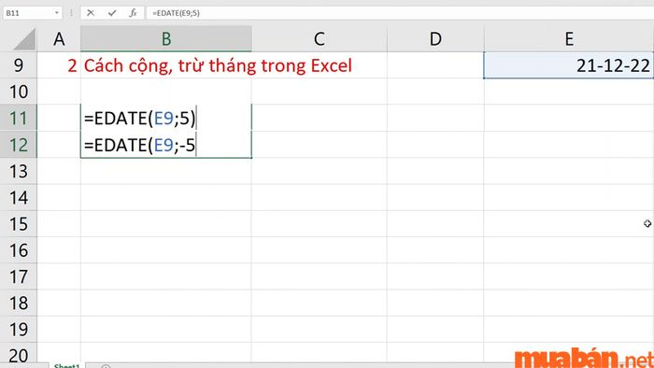Switch to Sheet1 tab

pos(66,365)
